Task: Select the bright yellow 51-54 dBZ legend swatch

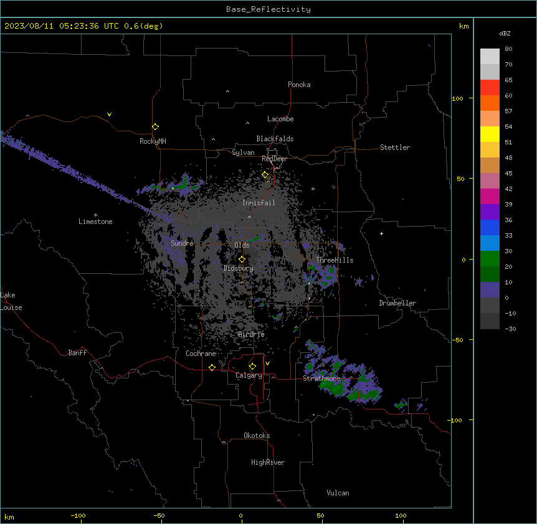Action: (x=490, y=134)
